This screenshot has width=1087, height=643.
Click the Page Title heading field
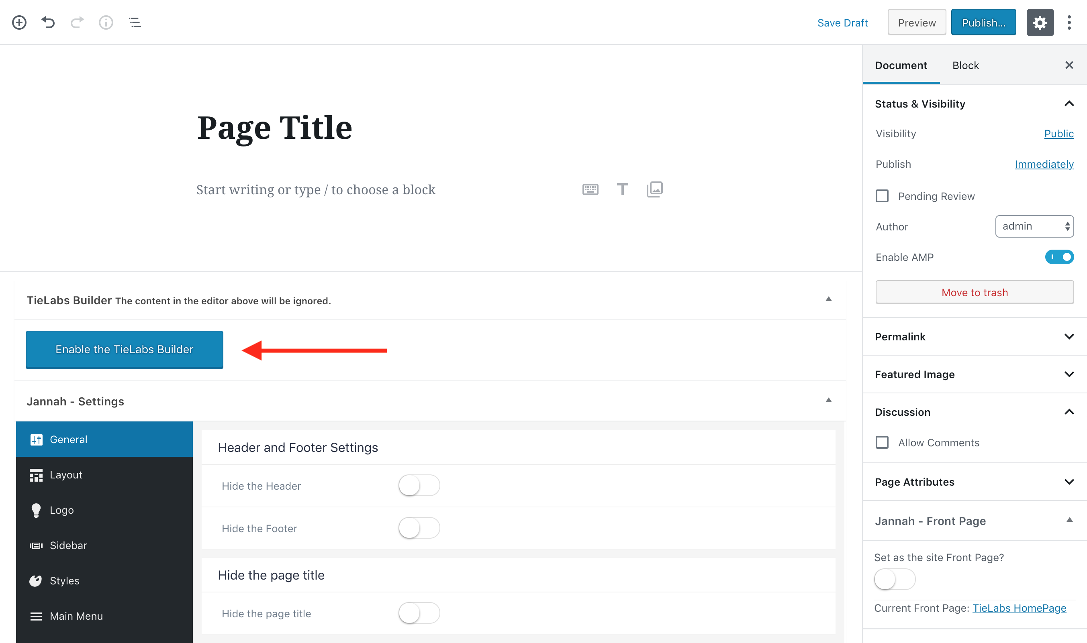point(274,128)
